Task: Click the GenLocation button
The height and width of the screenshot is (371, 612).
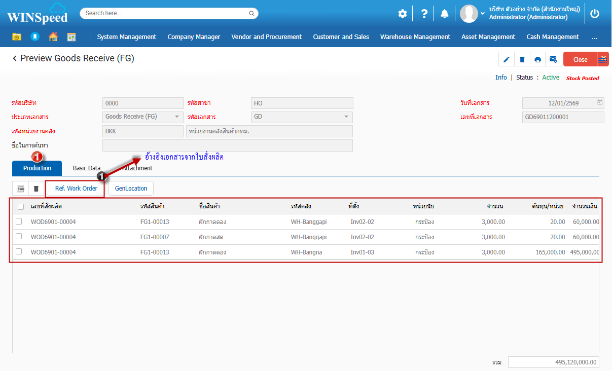Action: pyautogui.click(x=131, y=189)
